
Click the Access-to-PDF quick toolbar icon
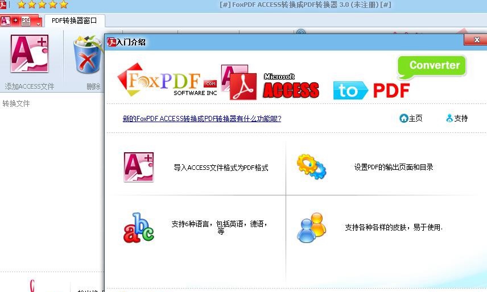coord(16,21)
